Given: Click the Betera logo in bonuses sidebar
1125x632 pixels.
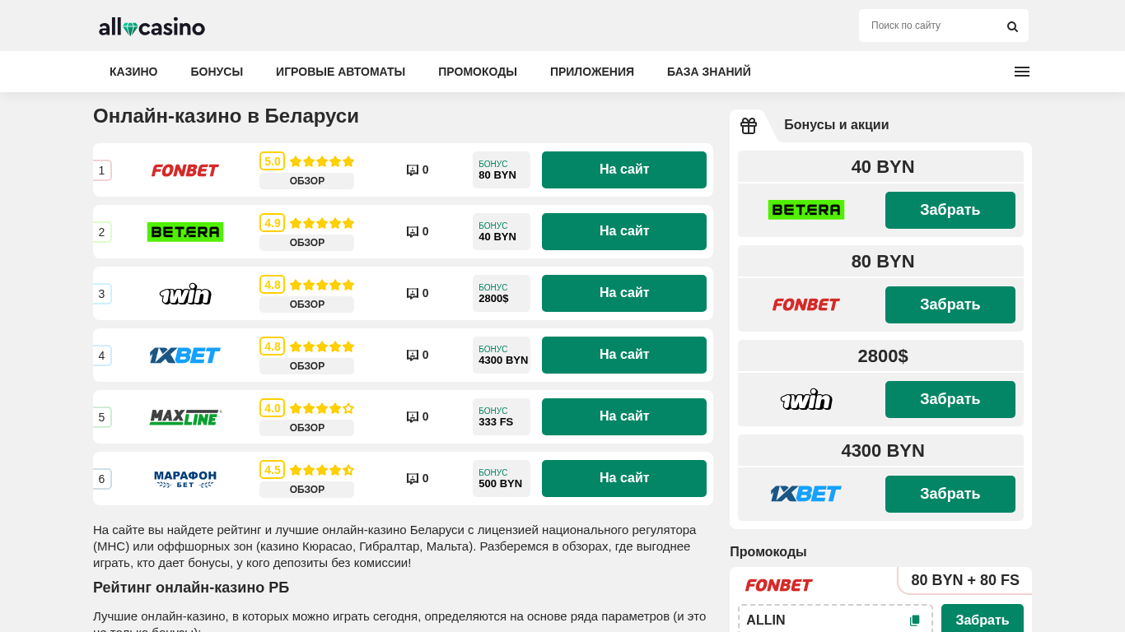Looking at the screenshot, I should click(805, 210).
